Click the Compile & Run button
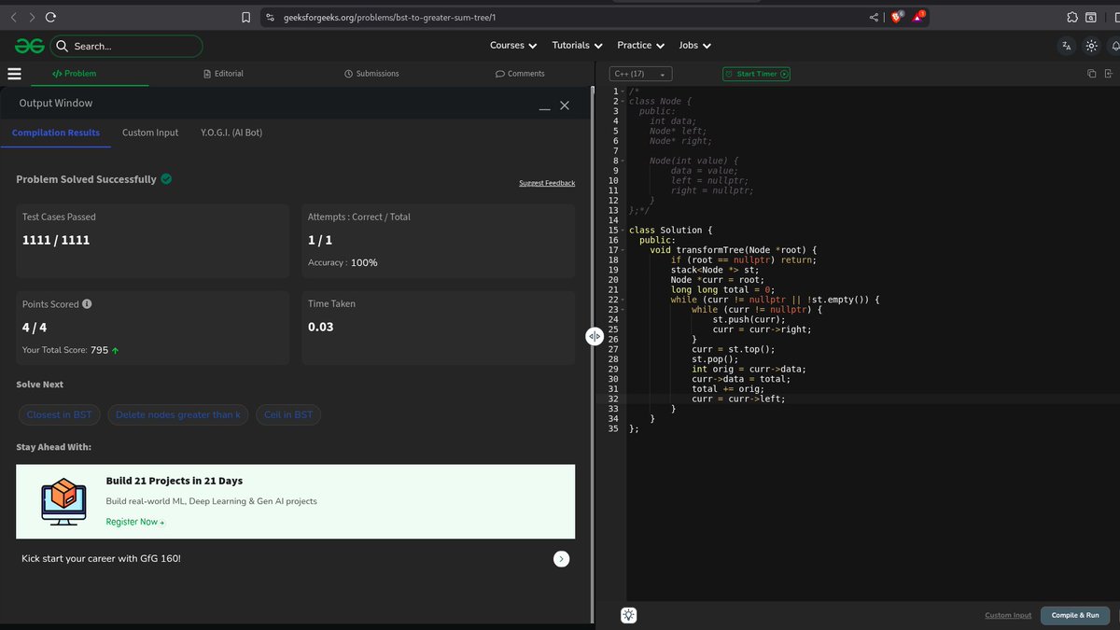The image size is (1120, 630). click(x=1075, y=615)
